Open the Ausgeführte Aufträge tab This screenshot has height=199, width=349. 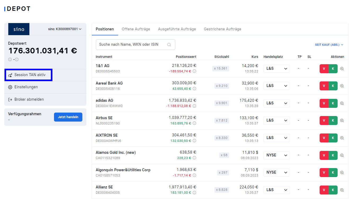pyautogui.click(x=177, y=29)
